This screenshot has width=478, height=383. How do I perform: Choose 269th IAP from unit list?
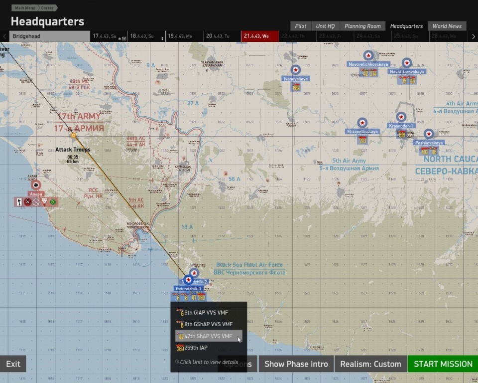(x=192, y=348)
